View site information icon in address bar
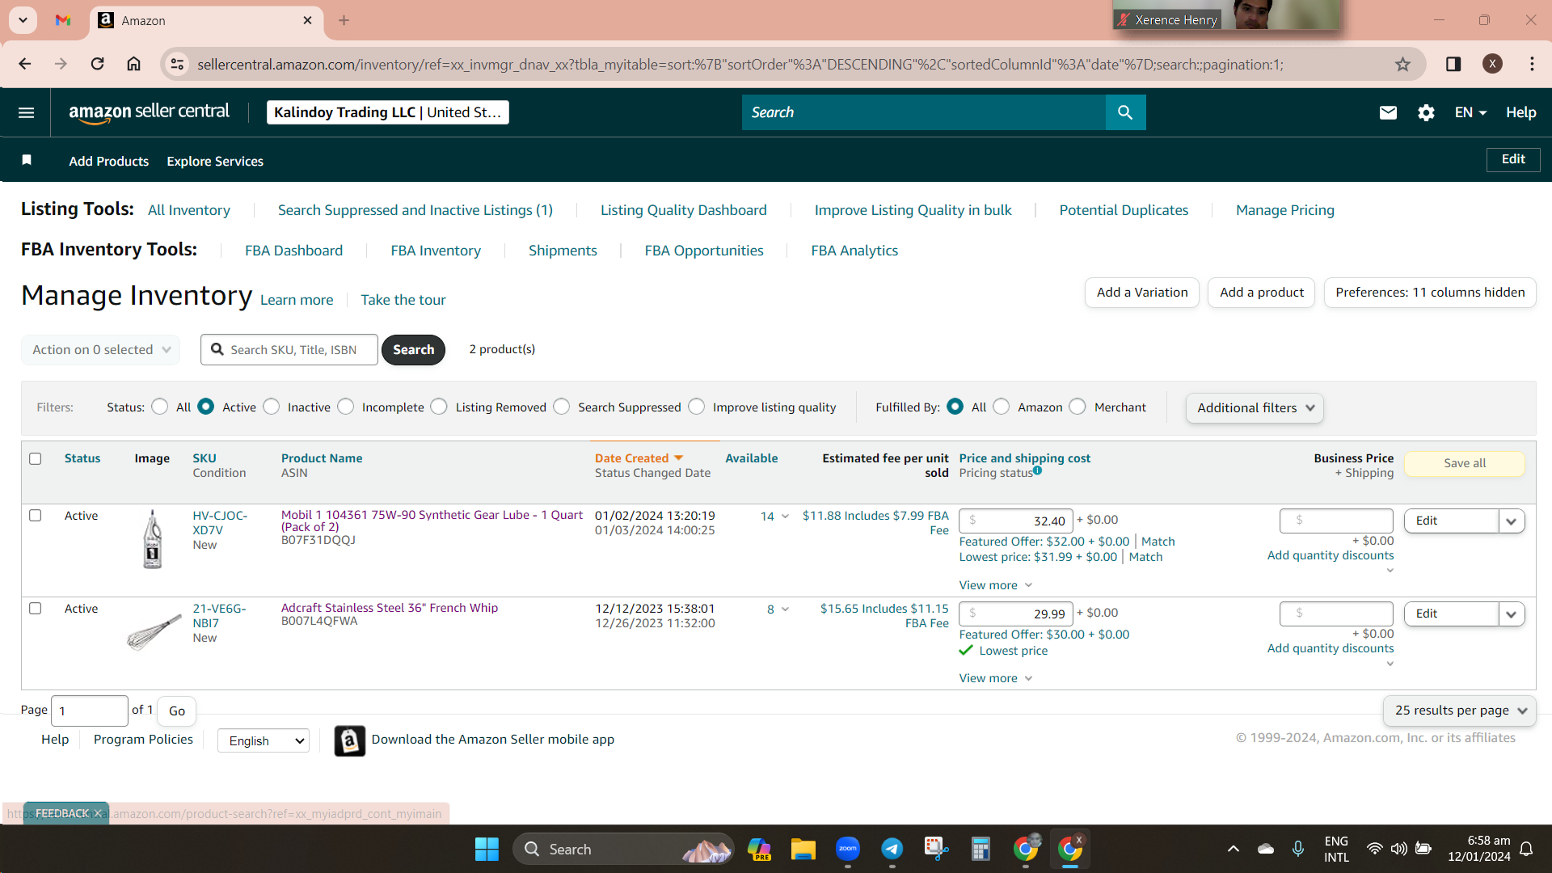This screenshot has width=1552, height=873. point(177,64)
